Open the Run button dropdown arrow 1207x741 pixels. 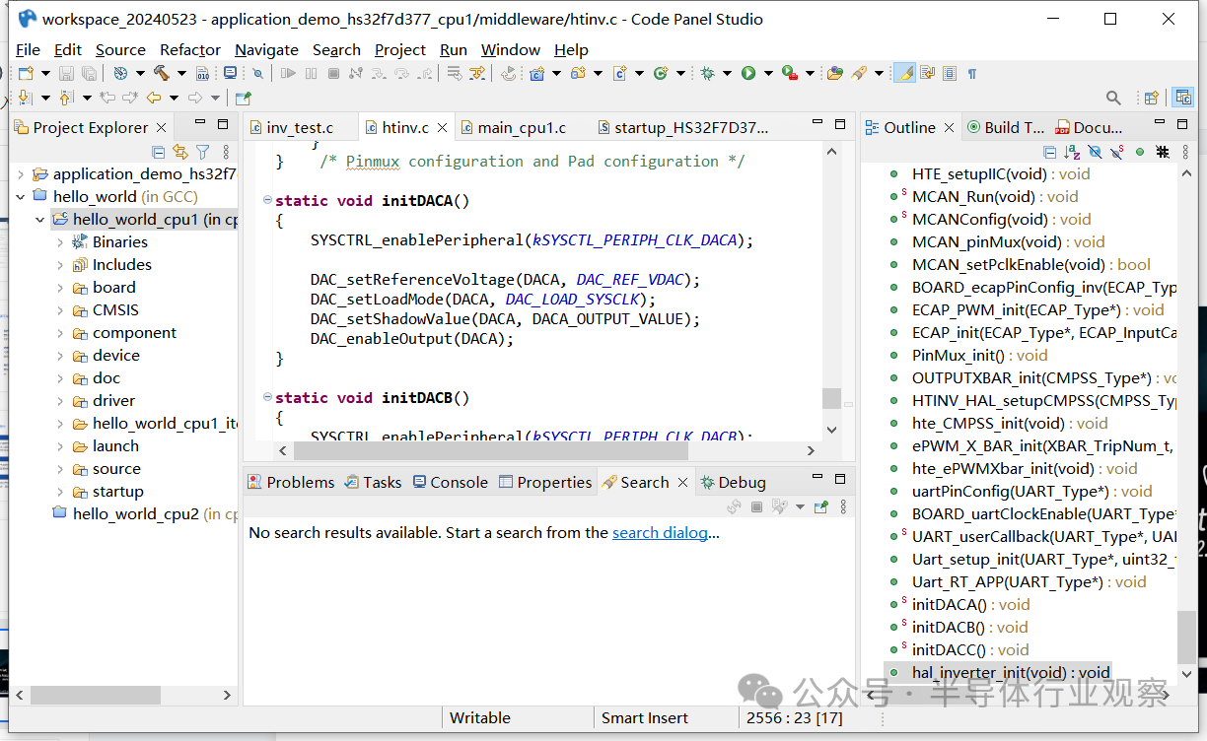tap(768, 73)
